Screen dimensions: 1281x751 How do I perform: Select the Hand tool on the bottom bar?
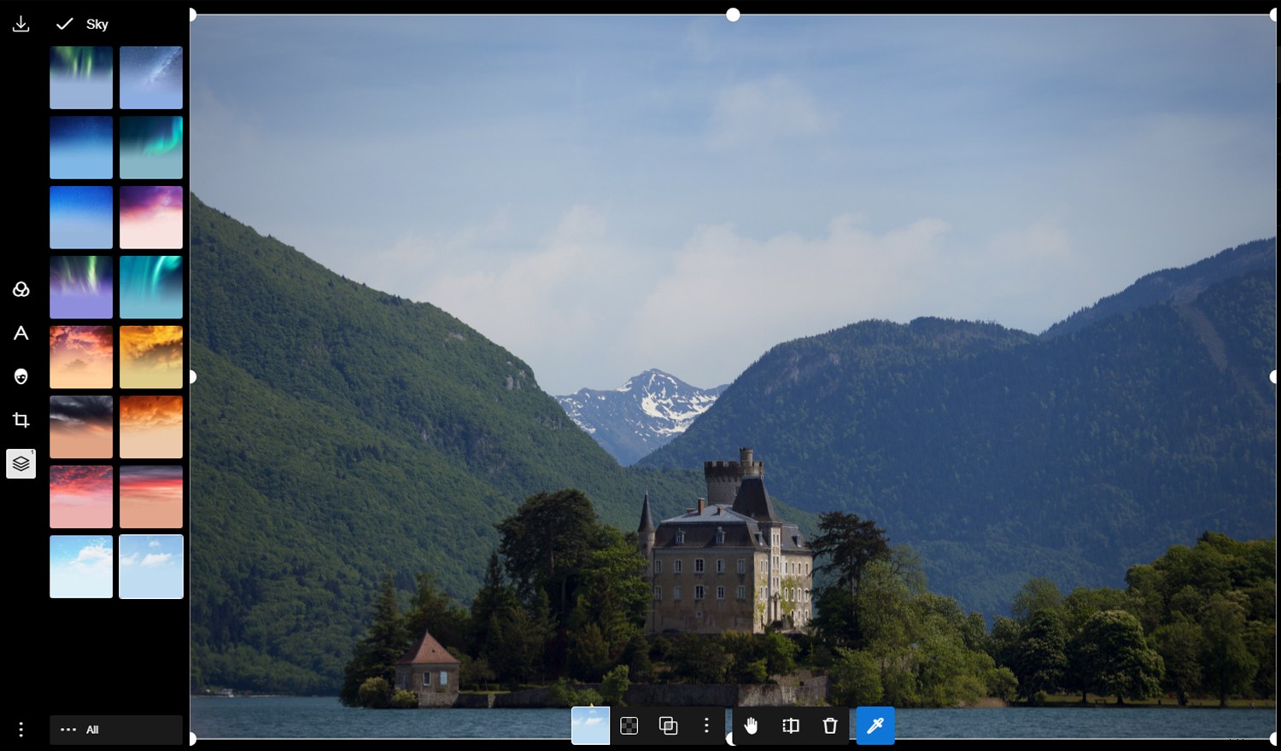point(751,725)
